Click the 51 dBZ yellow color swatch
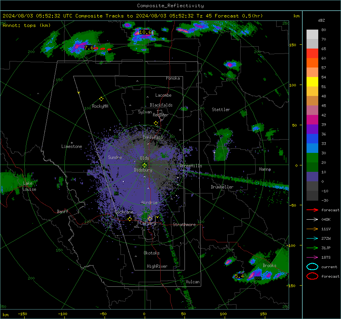 312,82
